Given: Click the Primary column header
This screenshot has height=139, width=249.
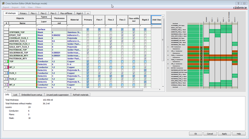Looking at the screenshot, I should (x=88, y=20).
